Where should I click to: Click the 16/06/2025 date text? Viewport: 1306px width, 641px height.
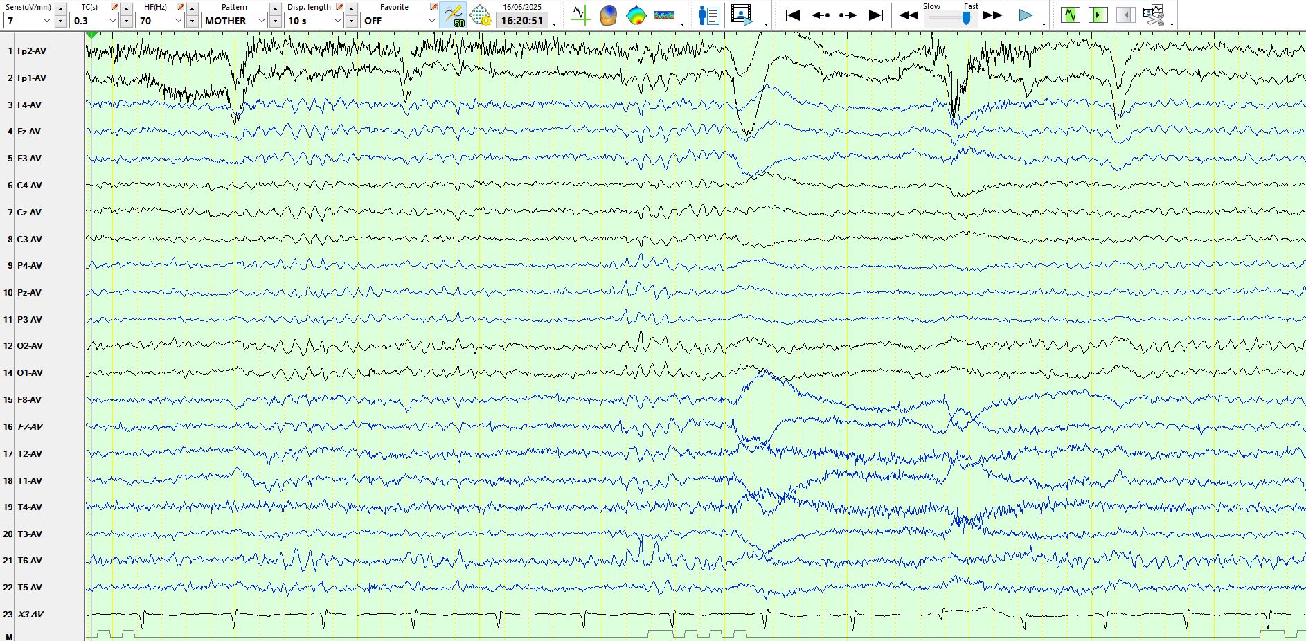[522, 7]
